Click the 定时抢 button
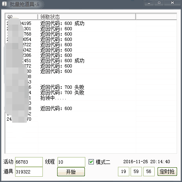The height and width of the screenshot is (182, 182). 167,171
